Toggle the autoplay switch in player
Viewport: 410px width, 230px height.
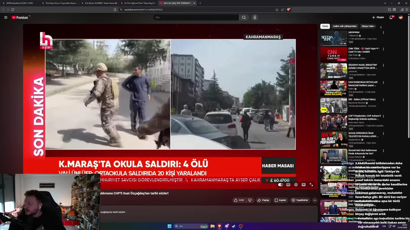281,185
